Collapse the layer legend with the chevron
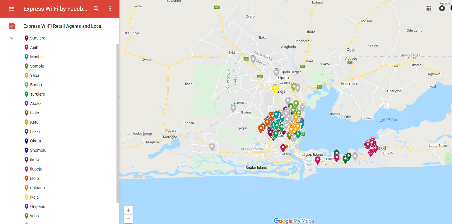452x224 pixels. click(12, 38)
